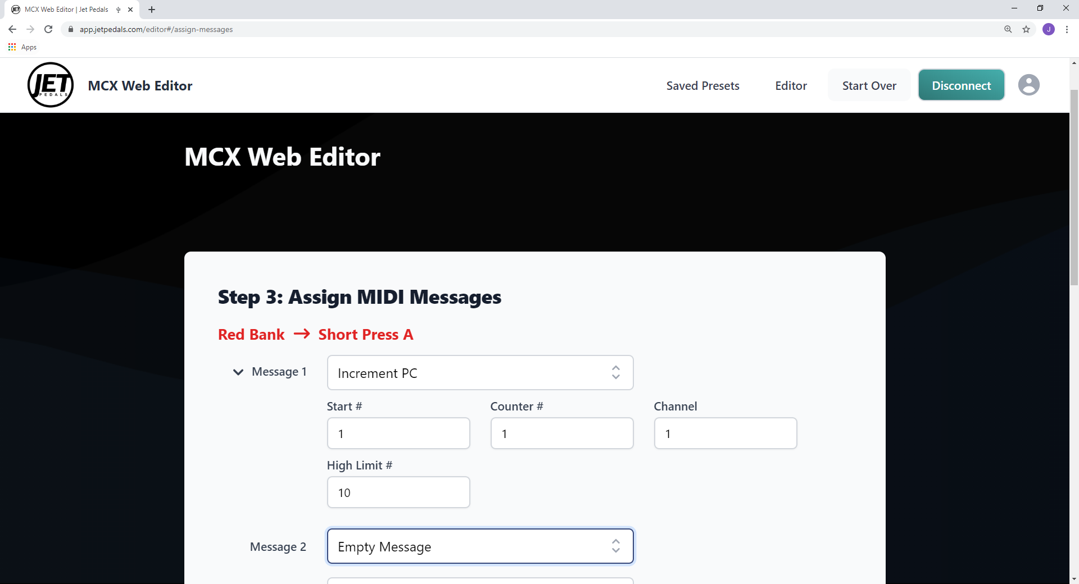Bookmark this page with the star icon
The image size is (1079, 584).
1026,29
